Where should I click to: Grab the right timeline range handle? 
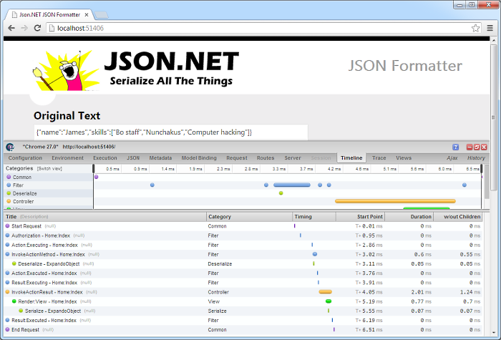click(x=481, y=169)
